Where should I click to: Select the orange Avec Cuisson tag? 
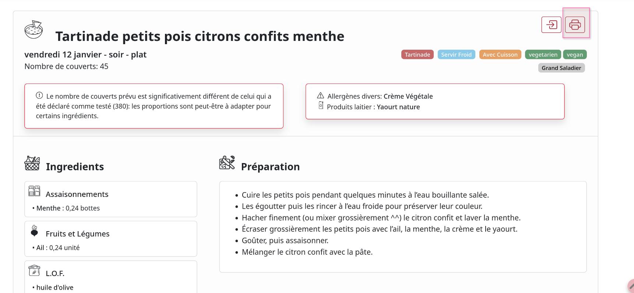tap(500, 54)
